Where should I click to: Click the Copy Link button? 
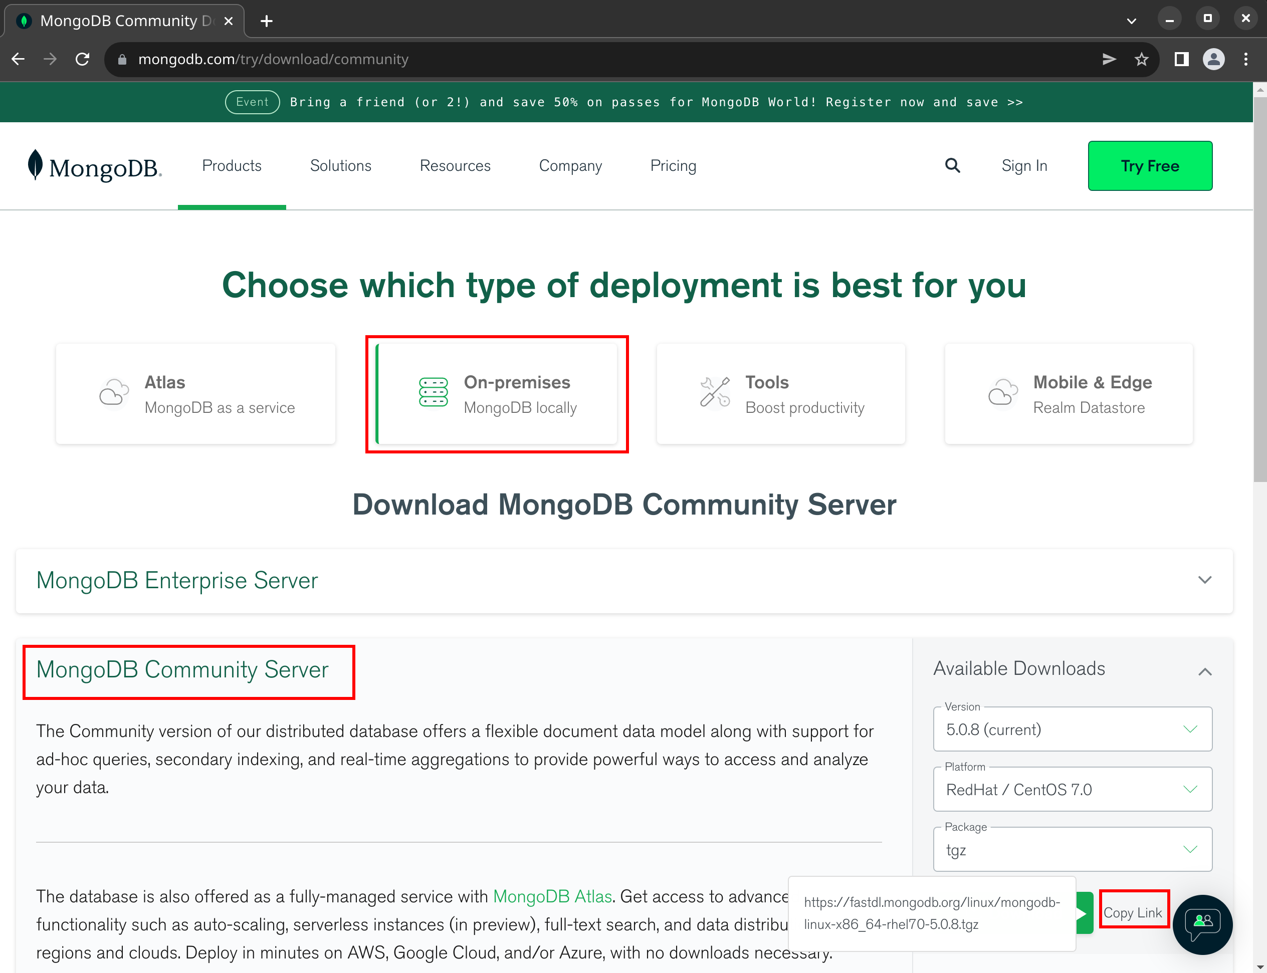pos(1133,913)
